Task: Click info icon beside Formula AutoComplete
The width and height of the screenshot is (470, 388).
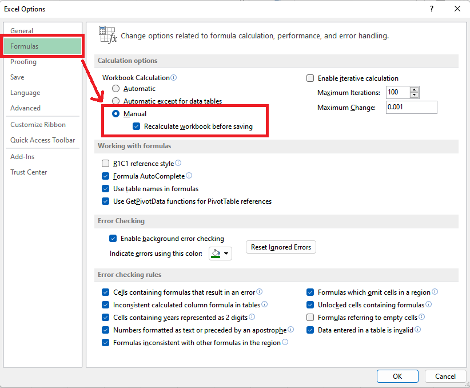Action: tap(189, 176)
